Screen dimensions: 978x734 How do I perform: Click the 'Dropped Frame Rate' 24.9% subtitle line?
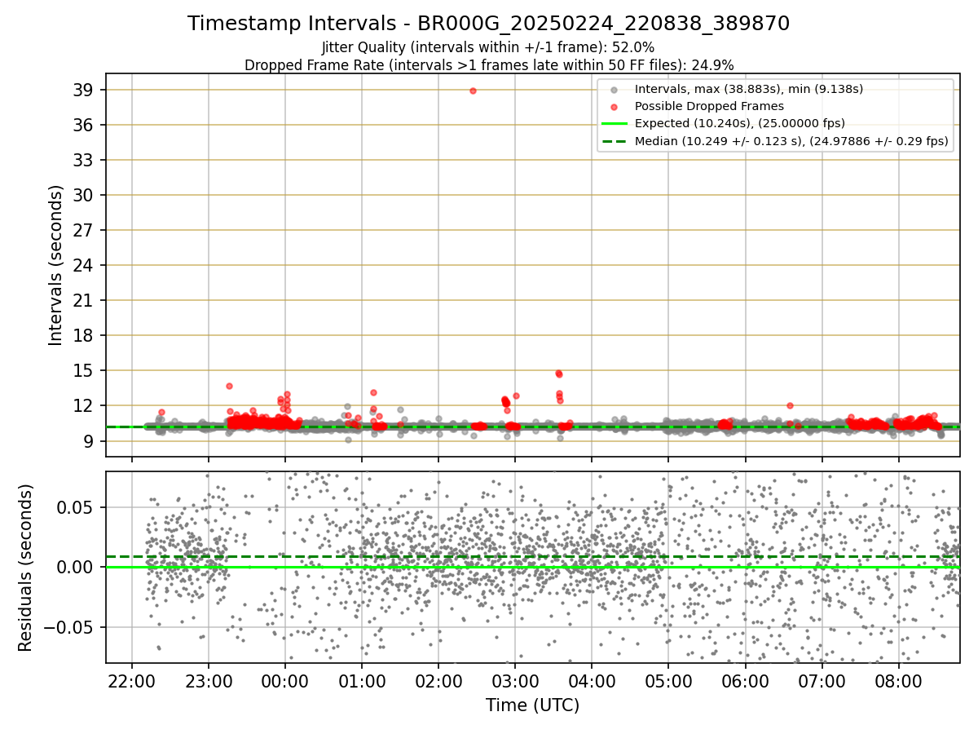pyautogui.click(x=489, y=65)
